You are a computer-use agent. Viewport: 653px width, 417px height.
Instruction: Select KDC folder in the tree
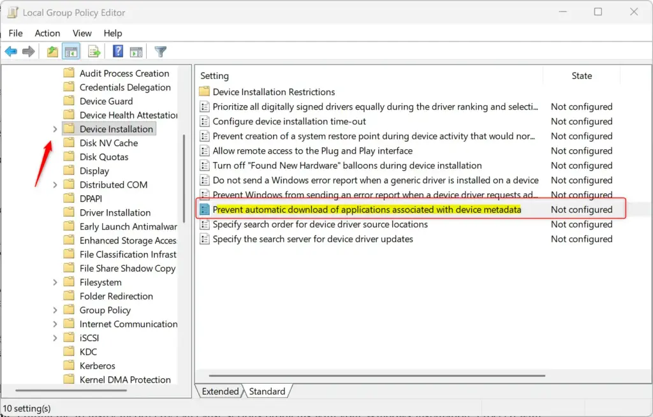pos(88,351)
